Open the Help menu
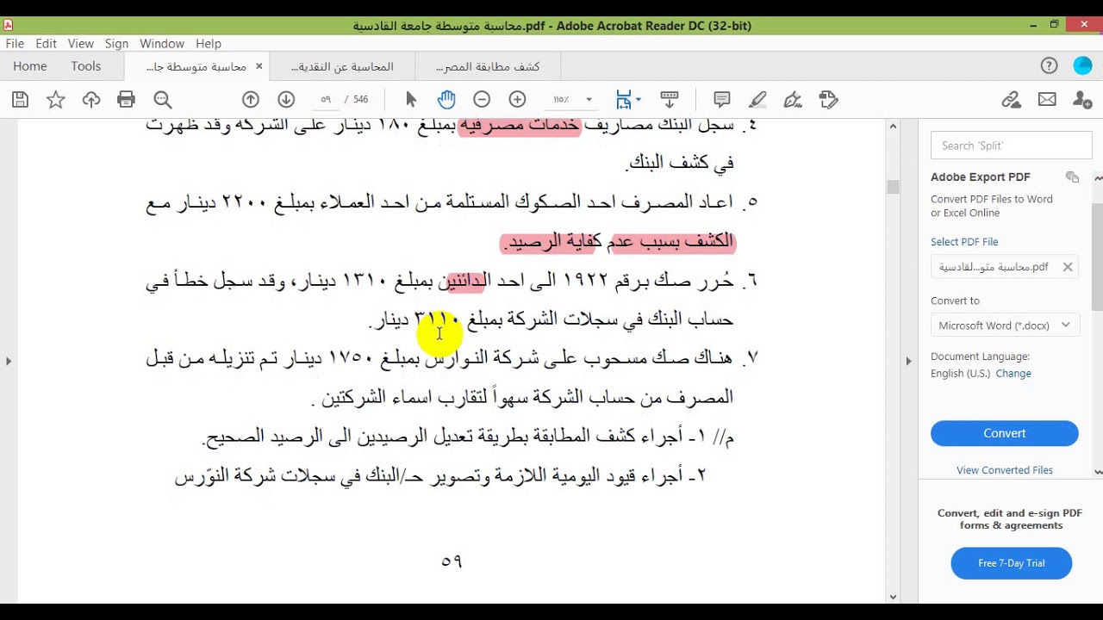This screenshot has width=1103, height=620. click(x=209, y=43)
